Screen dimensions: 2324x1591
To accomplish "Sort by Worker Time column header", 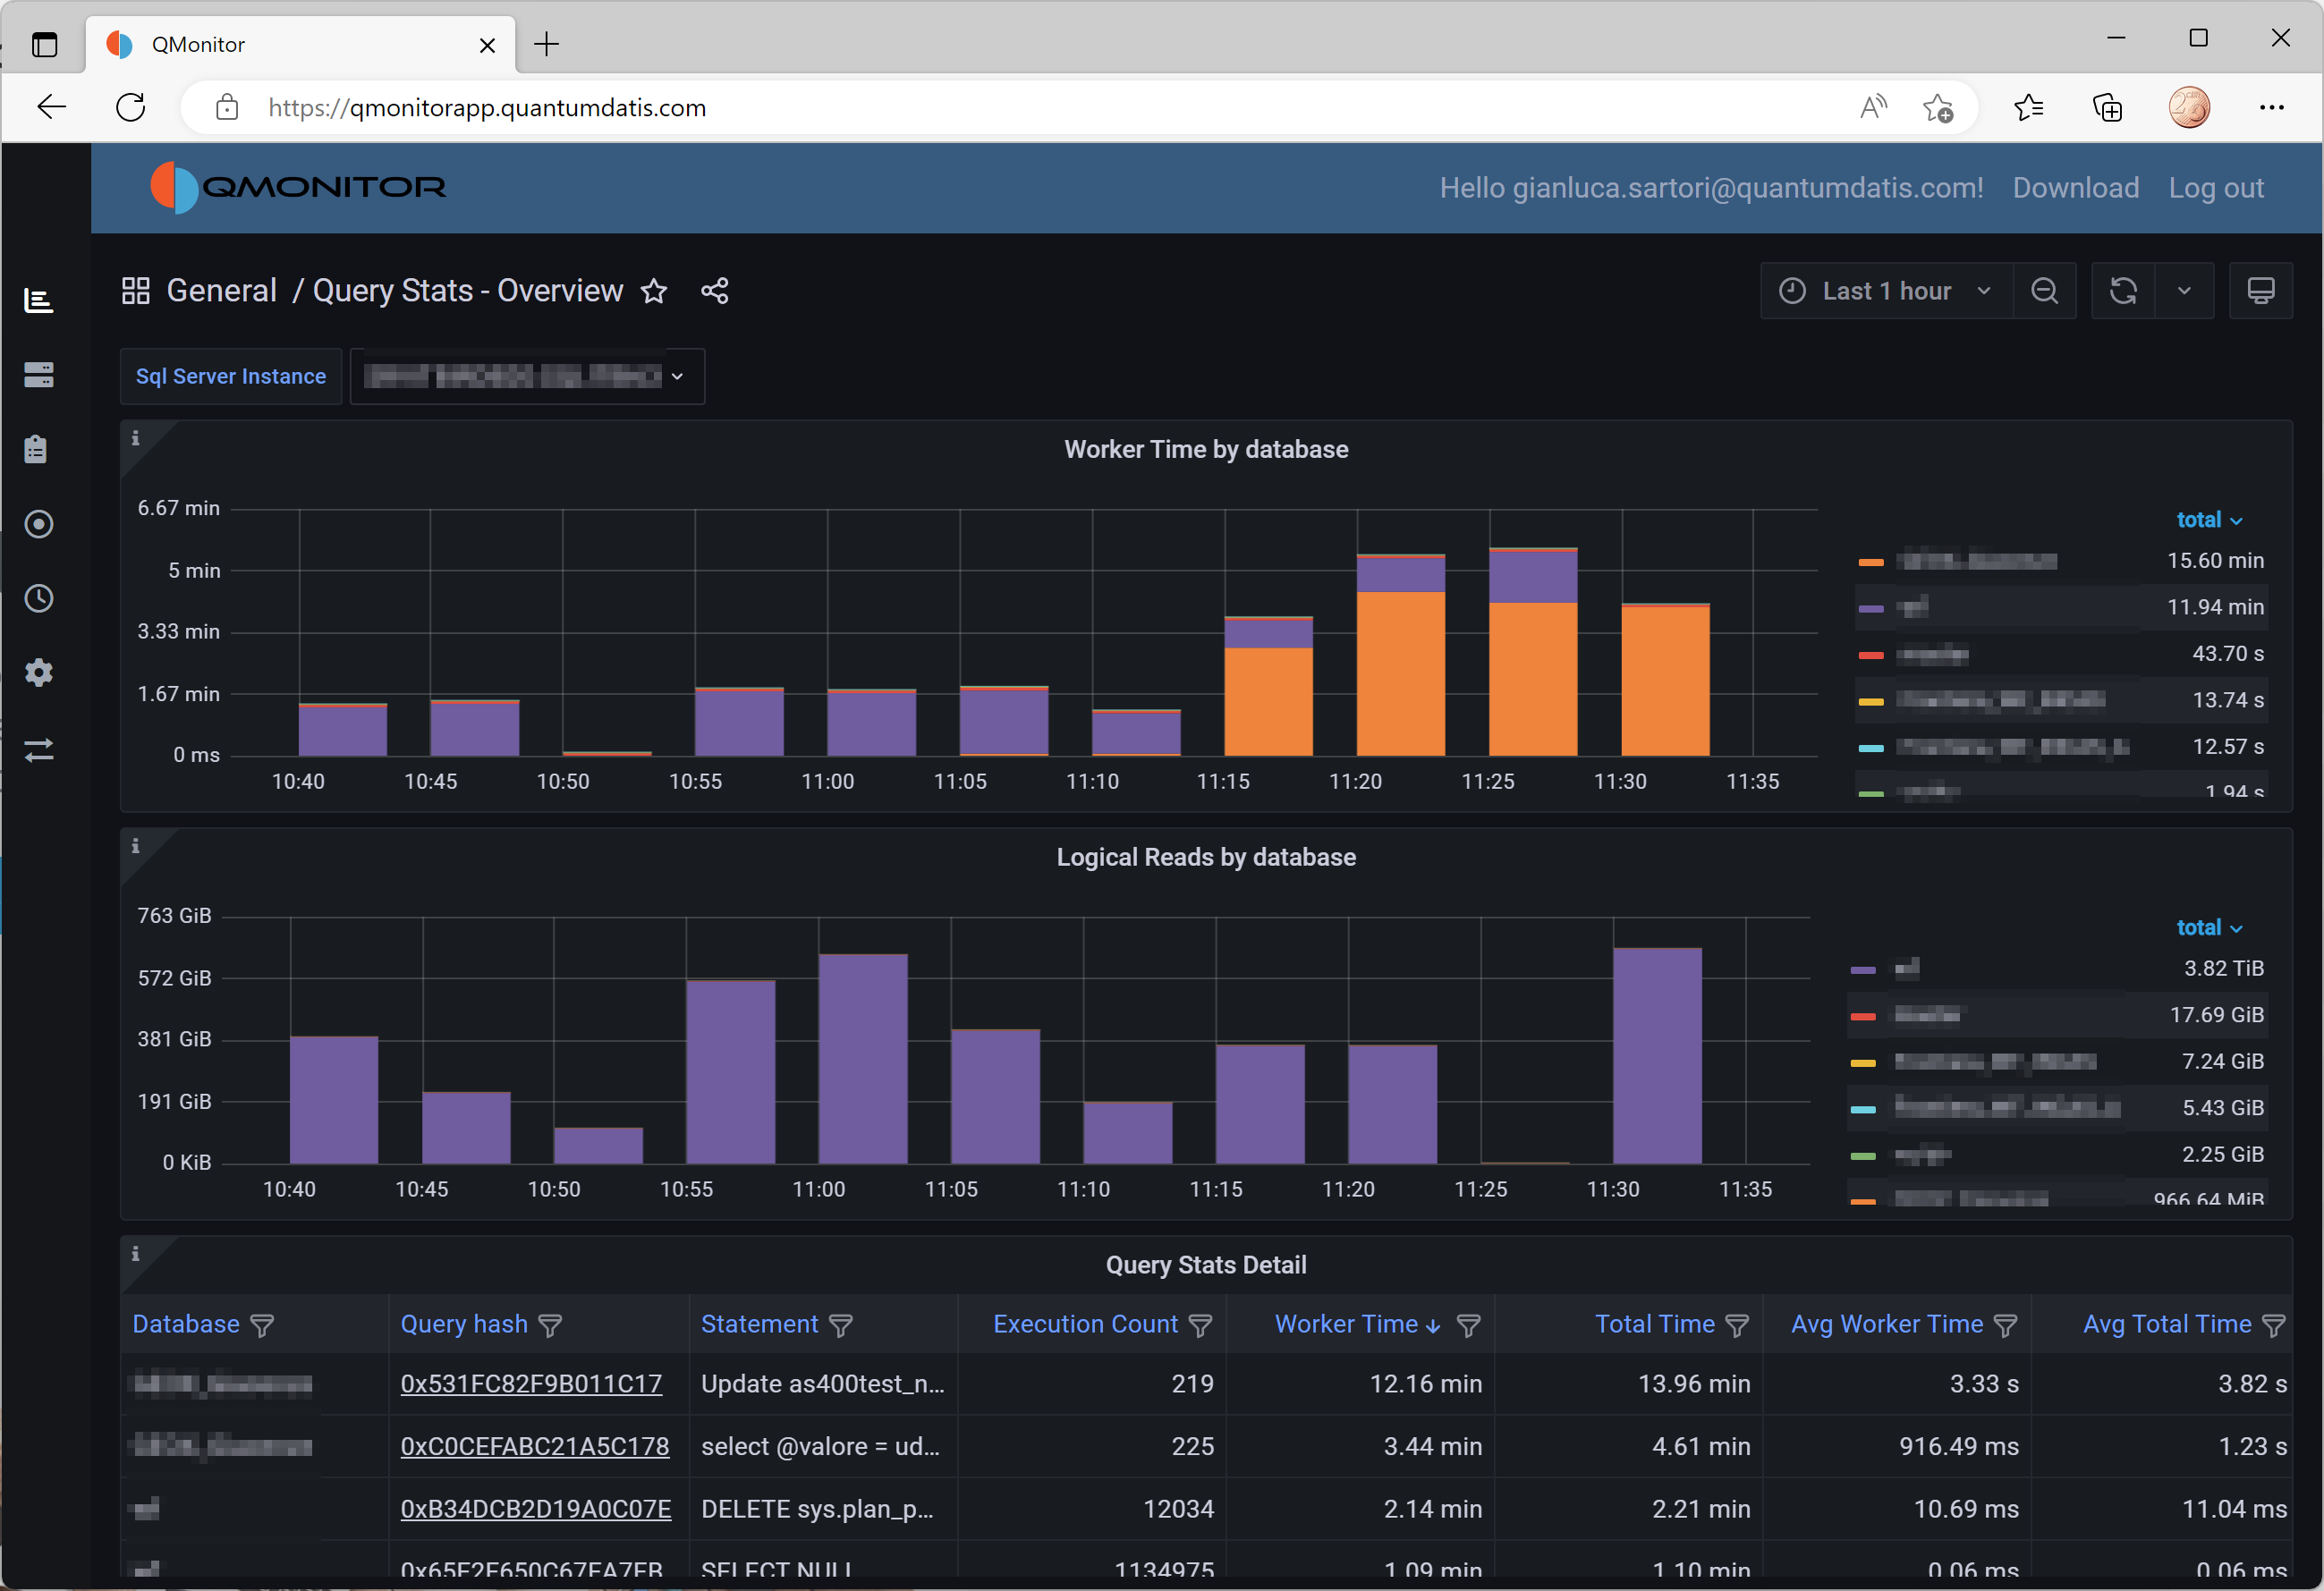I will (x=1346, y=1324).
